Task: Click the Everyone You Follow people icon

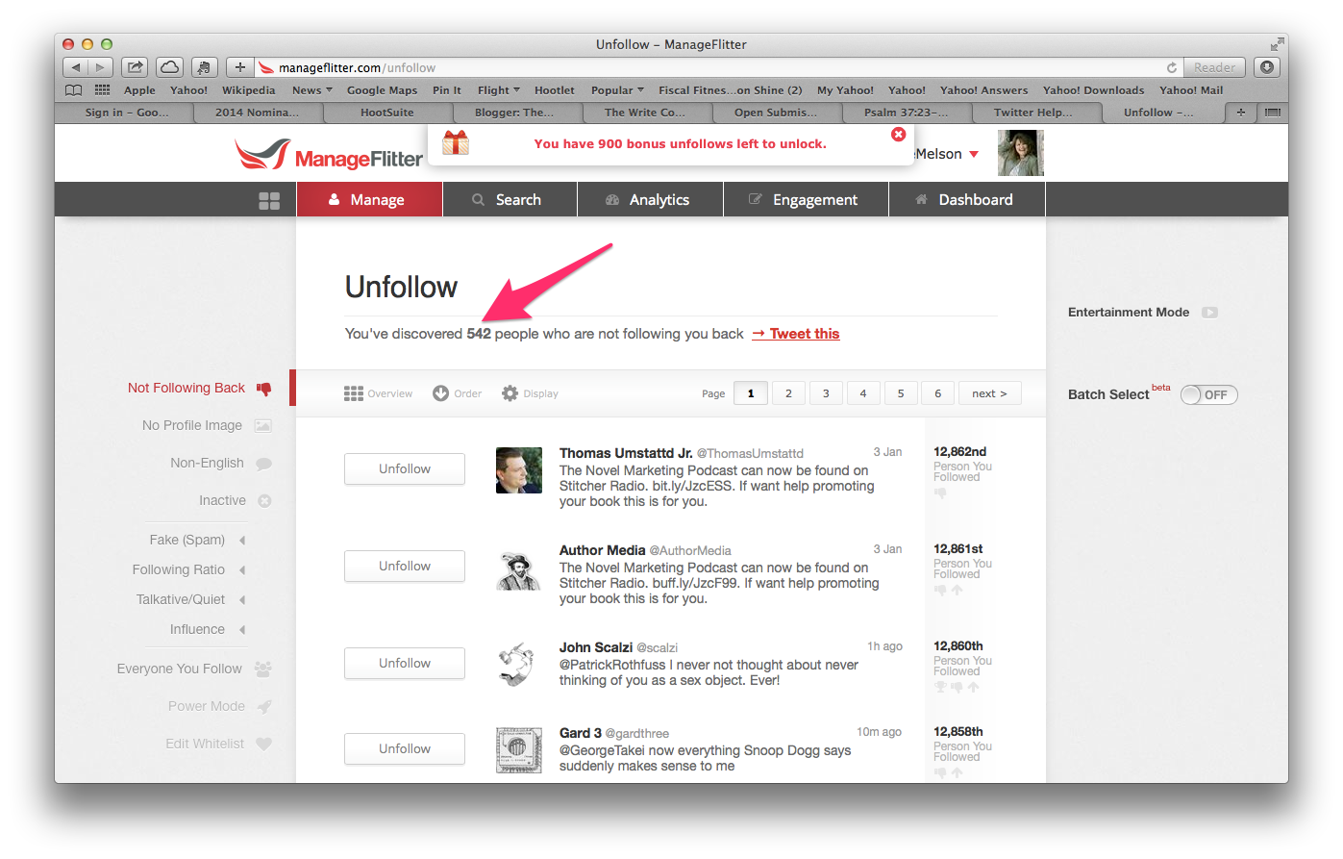Action: pyautogui.click(x=263, y=669)
